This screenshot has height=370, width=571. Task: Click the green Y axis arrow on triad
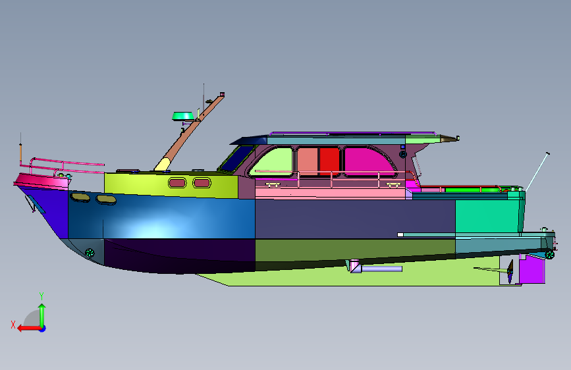tap(42, 315)
